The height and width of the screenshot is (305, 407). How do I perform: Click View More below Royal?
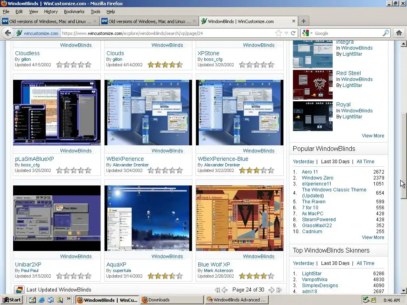373,136
